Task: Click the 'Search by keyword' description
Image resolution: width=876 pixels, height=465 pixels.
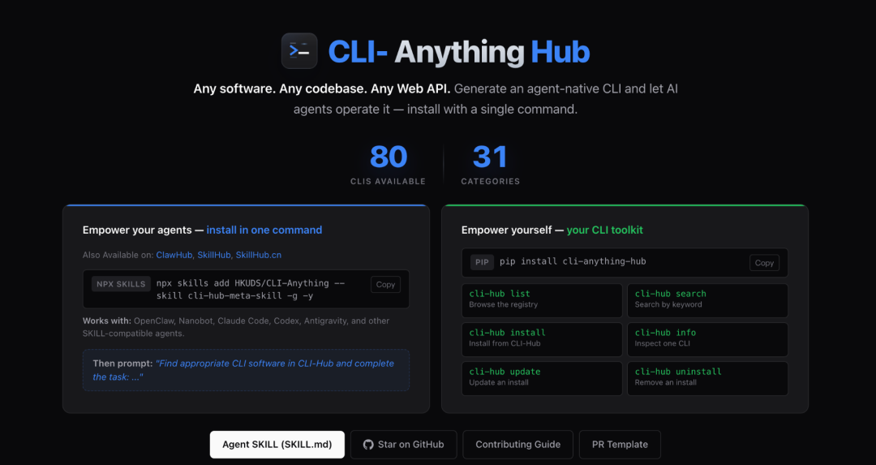Action: tap(668, 304)
